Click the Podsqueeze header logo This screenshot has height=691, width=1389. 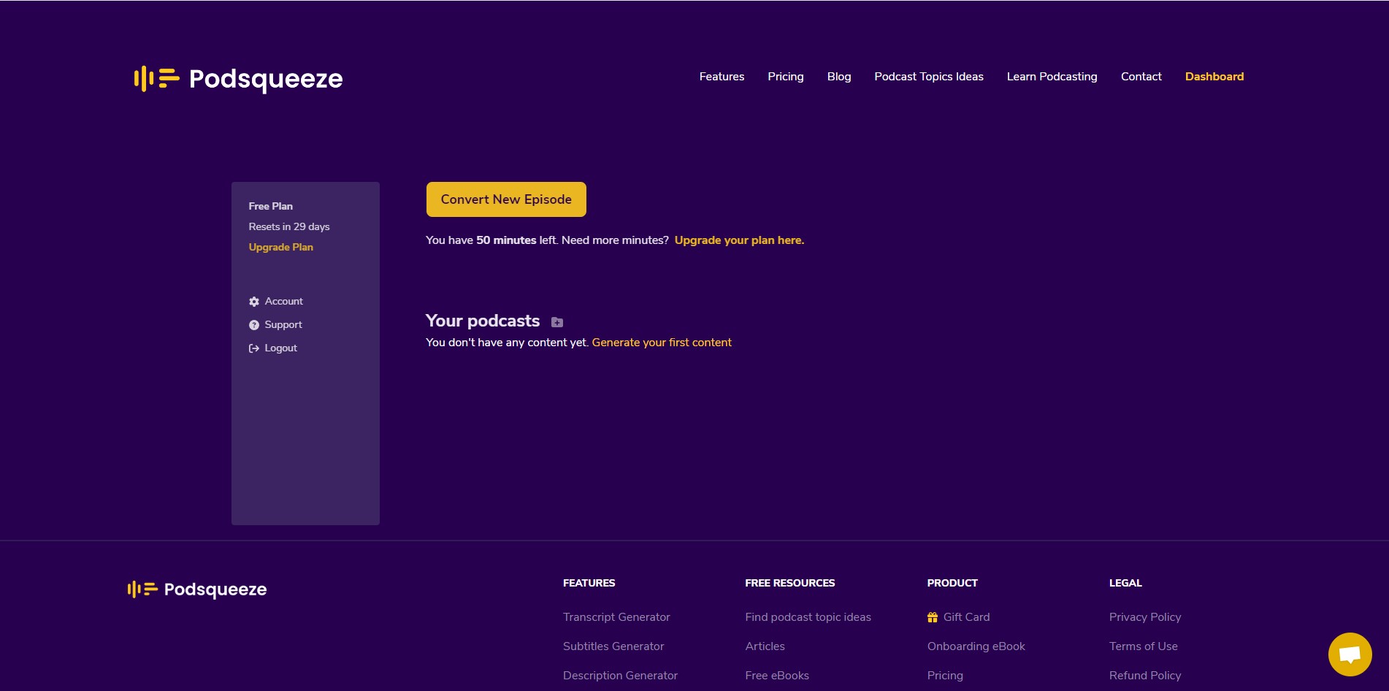[238, 78]
